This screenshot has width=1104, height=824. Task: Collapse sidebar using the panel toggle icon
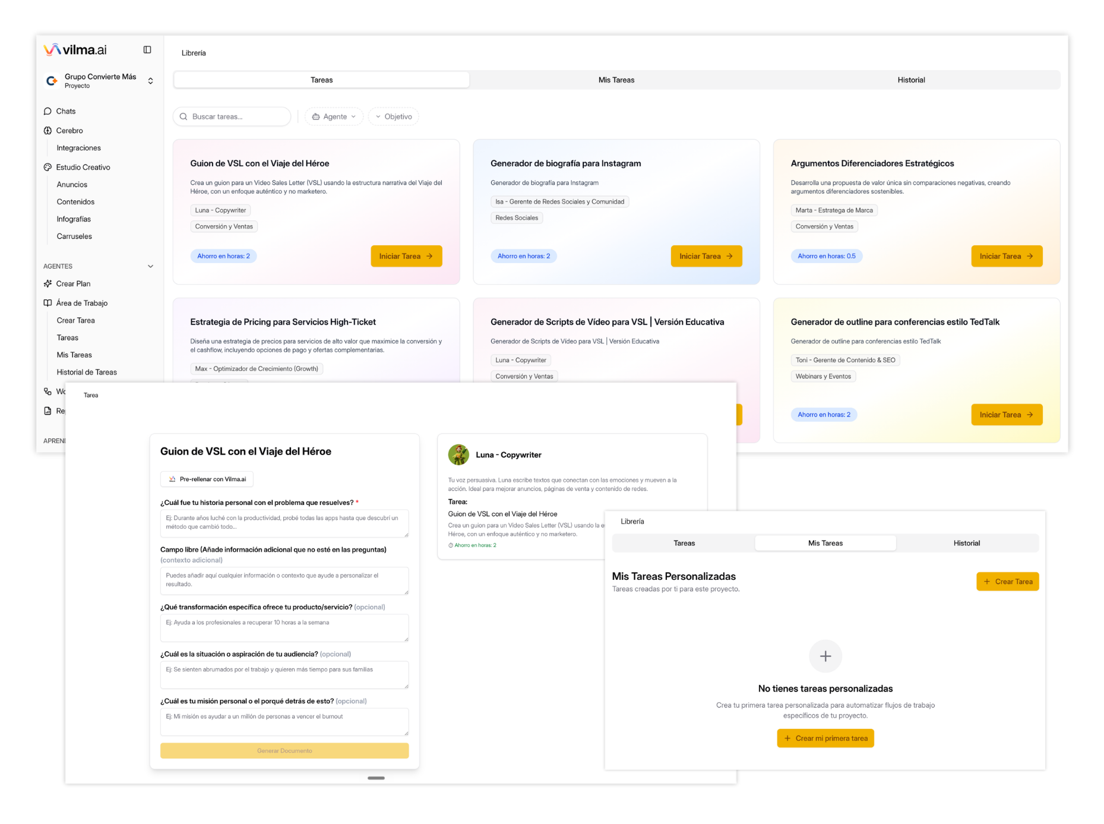pyautogui.click(x=147, y=50)
